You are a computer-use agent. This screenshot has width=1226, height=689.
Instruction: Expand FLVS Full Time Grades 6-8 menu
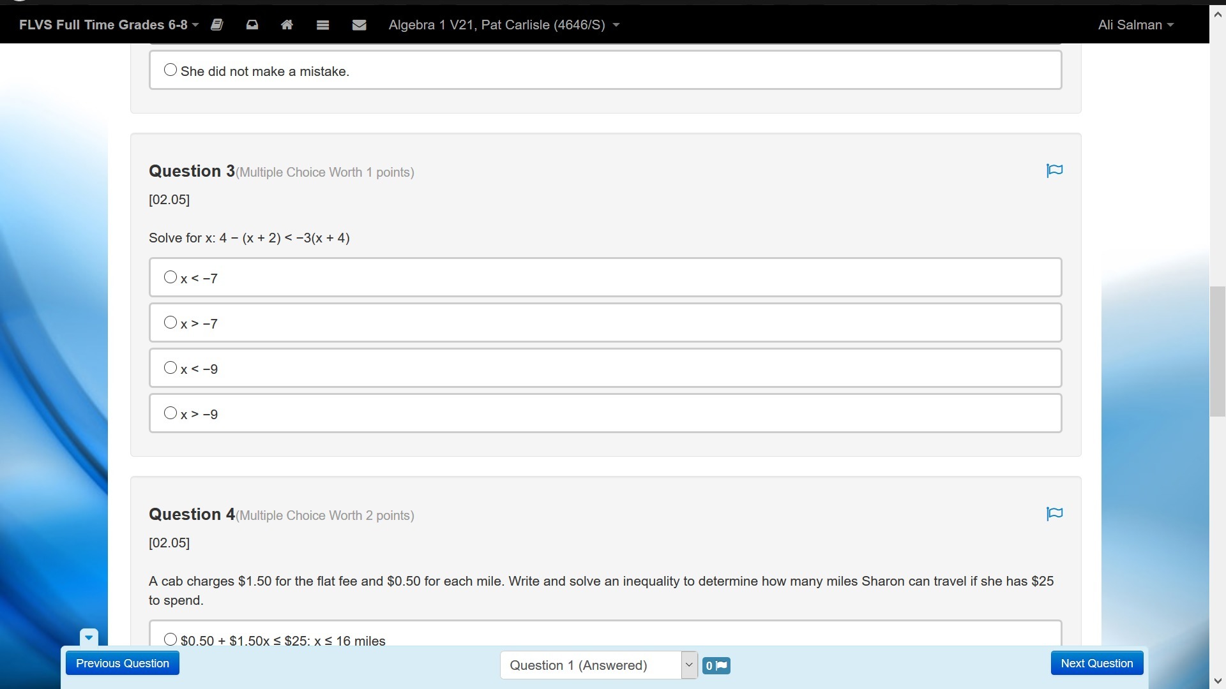point(109,25)
